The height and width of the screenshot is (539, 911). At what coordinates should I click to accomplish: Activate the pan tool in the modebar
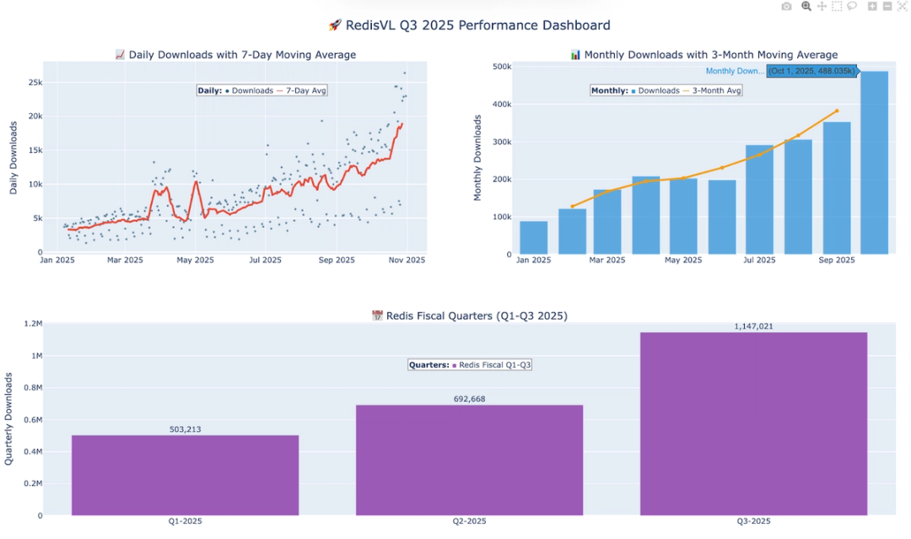click(822, 7)
